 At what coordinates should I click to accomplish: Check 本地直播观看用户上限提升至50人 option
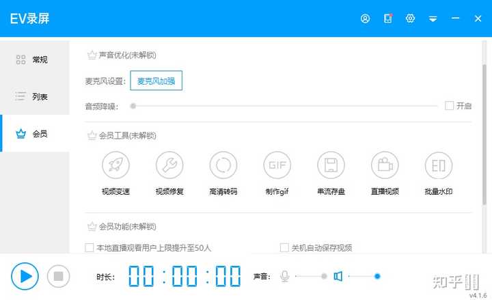(x=89, y=248)
